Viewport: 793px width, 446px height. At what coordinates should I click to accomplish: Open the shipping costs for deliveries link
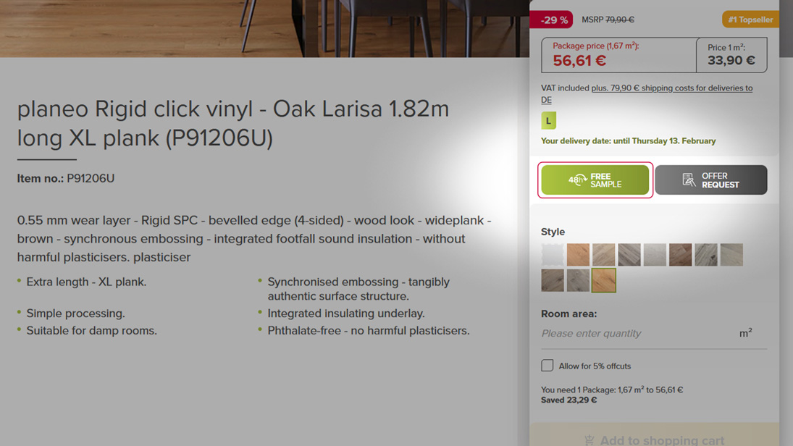671,88
